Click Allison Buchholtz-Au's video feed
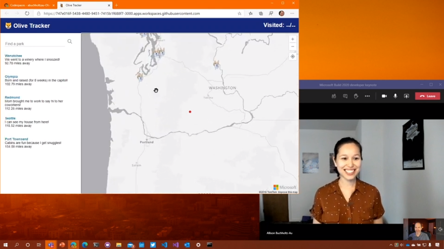 tap(351, 171)
